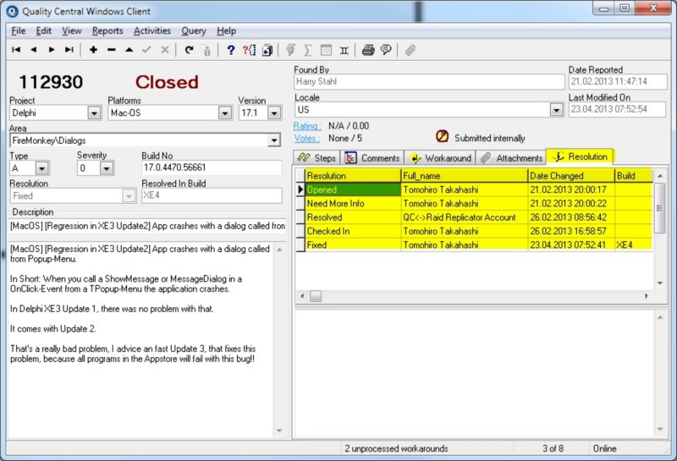Jump to the last record

tap(69, 50)
